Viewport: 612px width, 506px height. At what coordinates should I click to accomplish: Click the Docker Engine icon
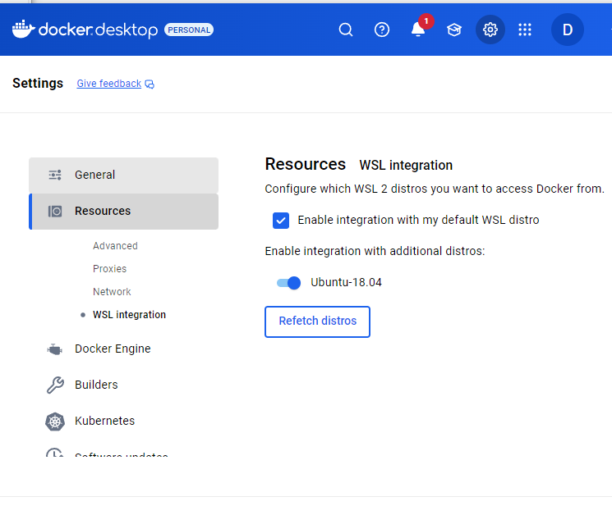(55, 349)
